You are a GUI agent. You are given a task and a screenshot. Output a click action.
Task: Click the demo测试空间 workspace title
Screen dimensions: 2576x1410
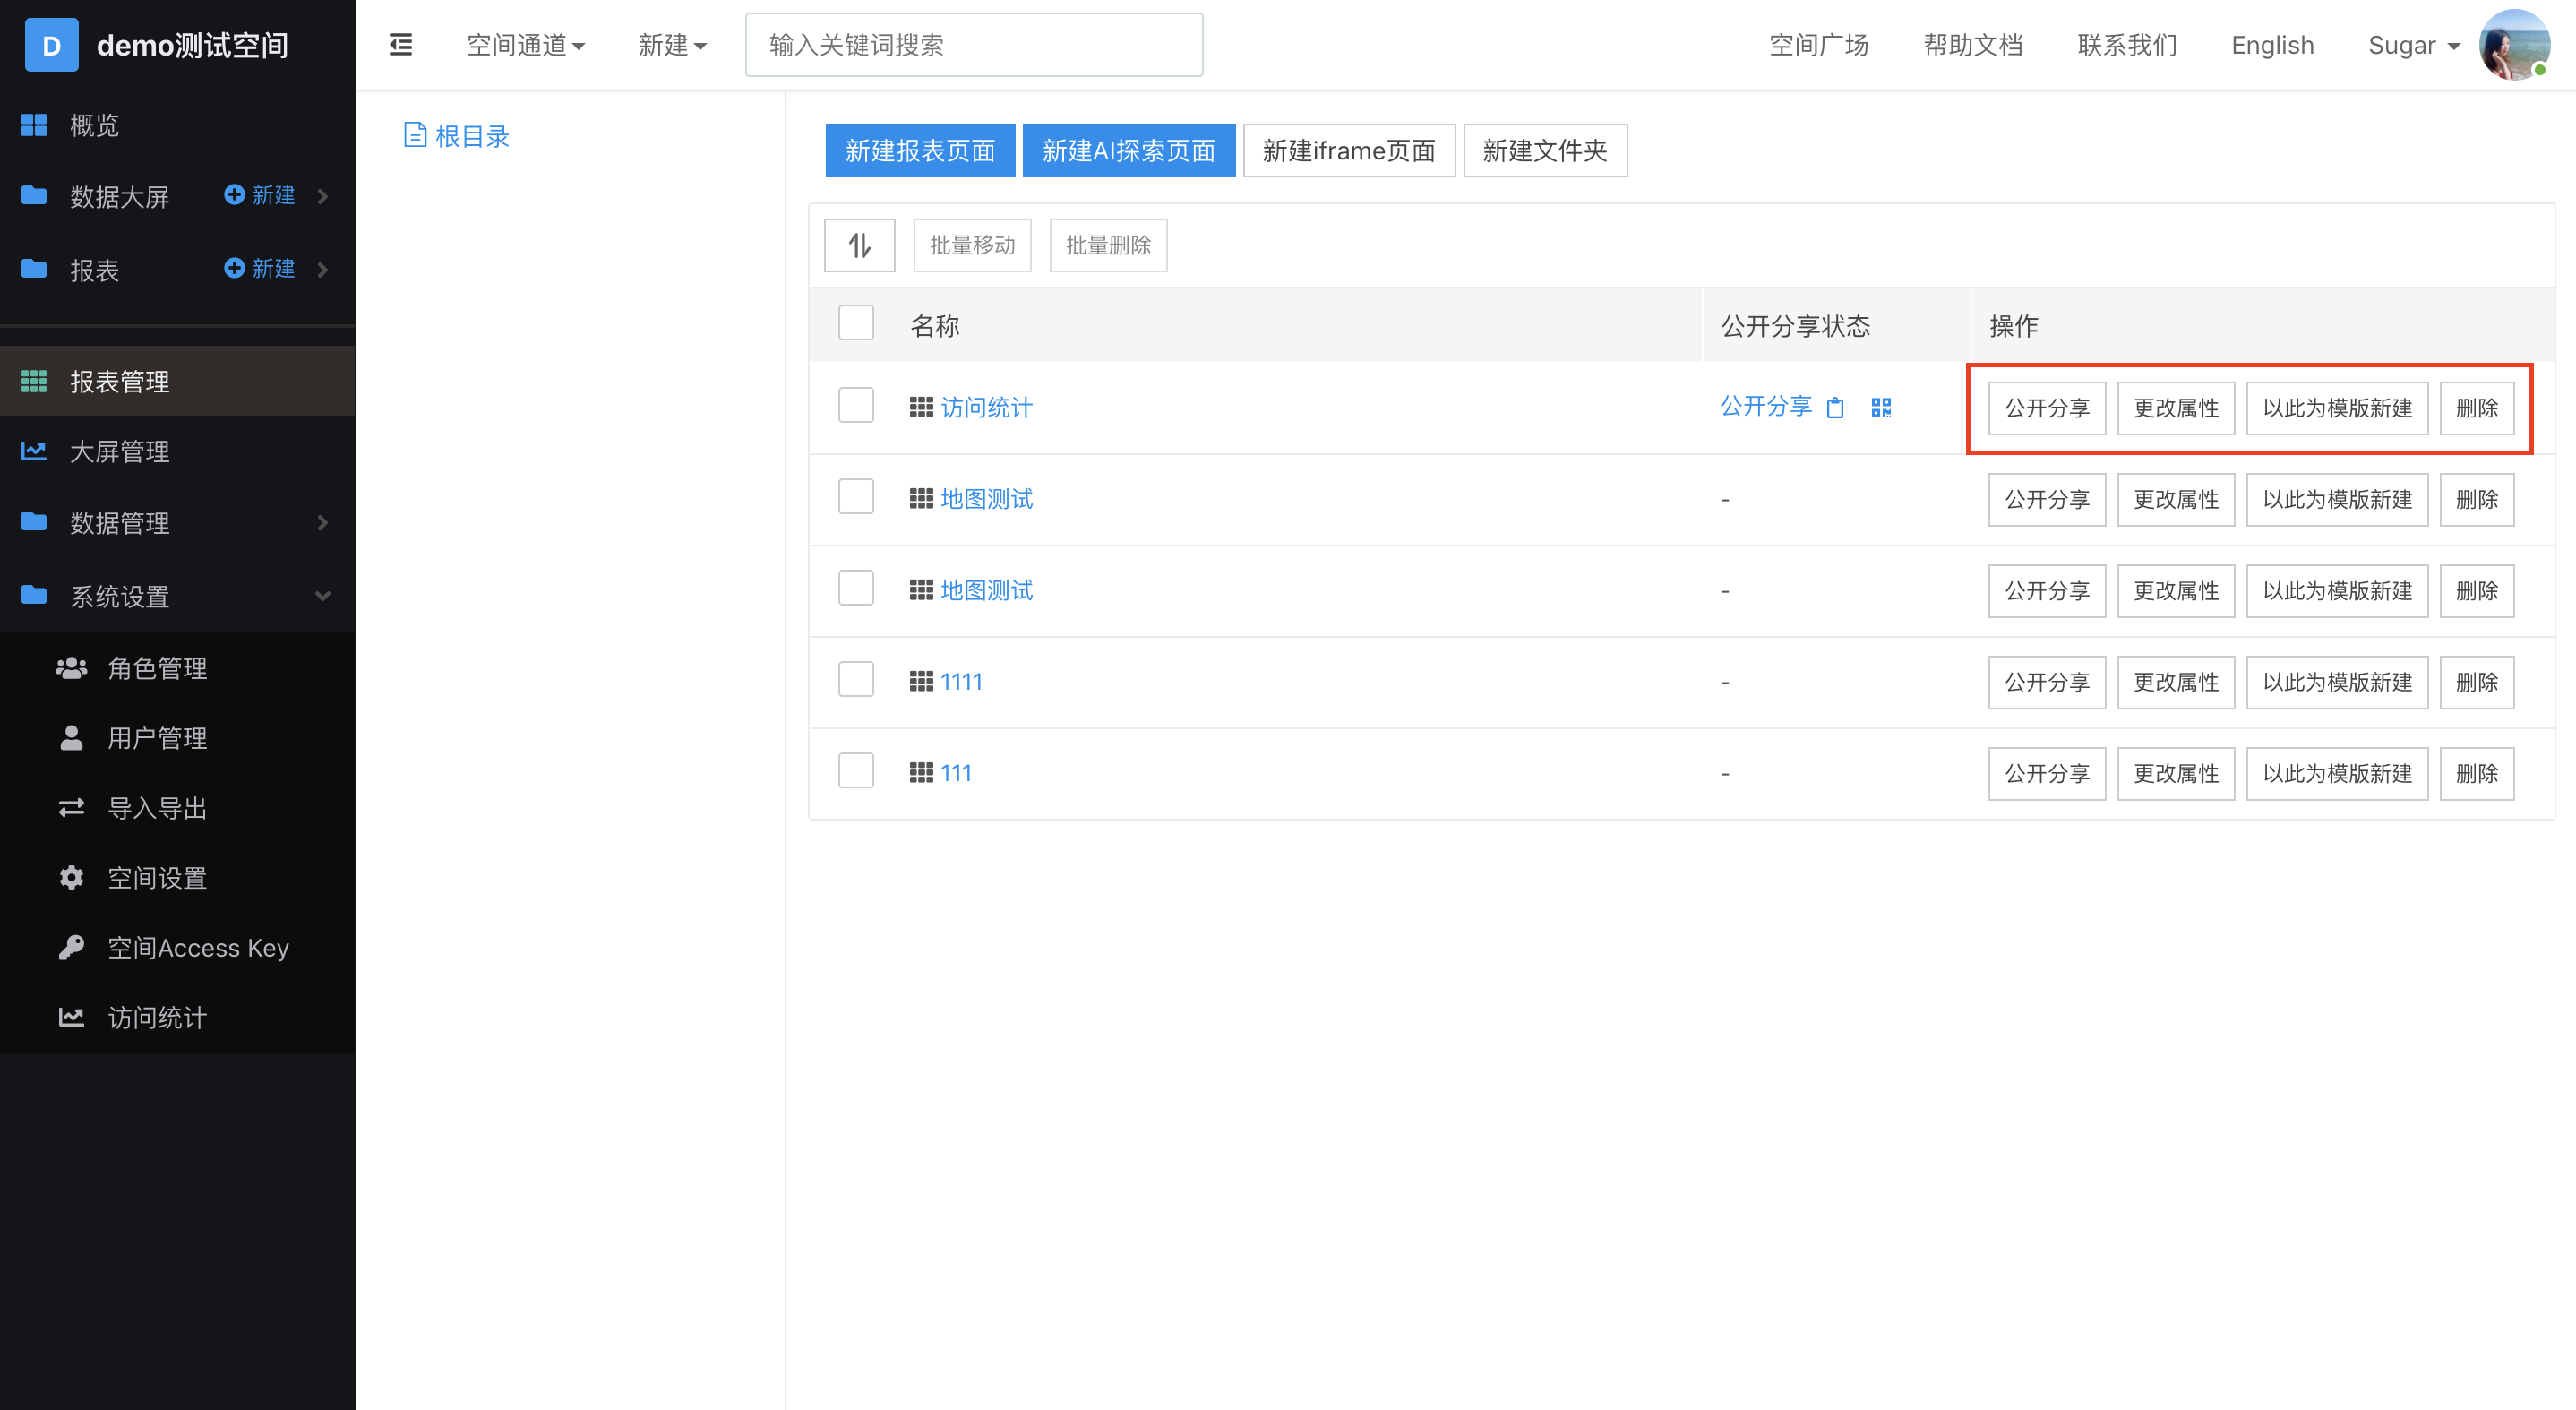coord(192,45)
